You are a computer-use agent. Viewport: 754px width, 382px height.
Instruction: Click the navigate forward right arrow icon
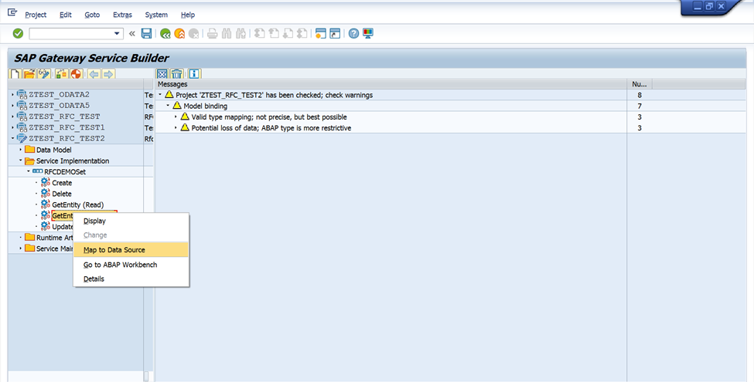point(108,74)
